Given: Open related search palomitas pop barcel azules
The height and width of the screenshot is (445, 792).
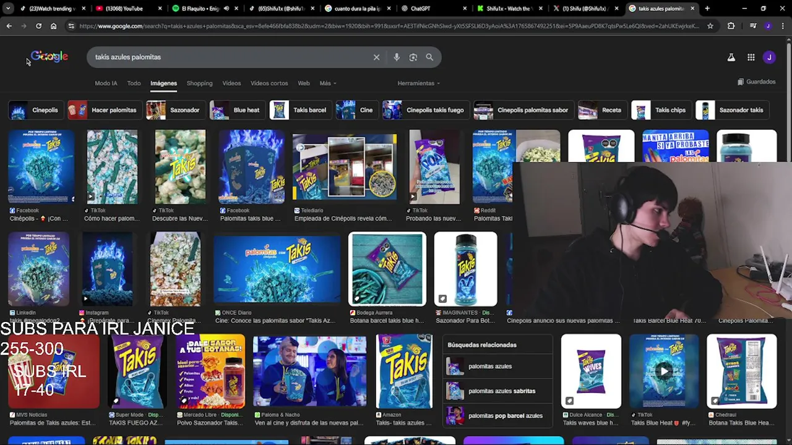Looking at the screenshot, I should (x=497, y=415).
